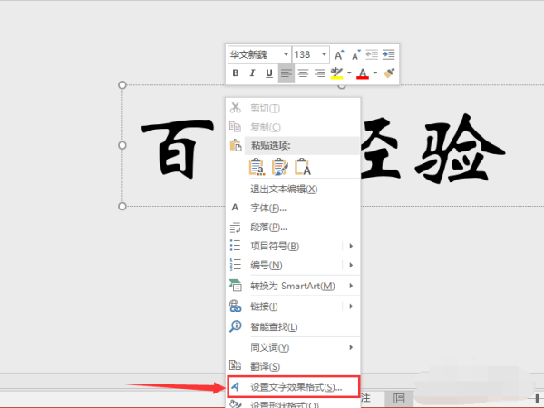544x408 pixels.
Task: Open the font size 138 dropdown
Action: coord(323,54)
